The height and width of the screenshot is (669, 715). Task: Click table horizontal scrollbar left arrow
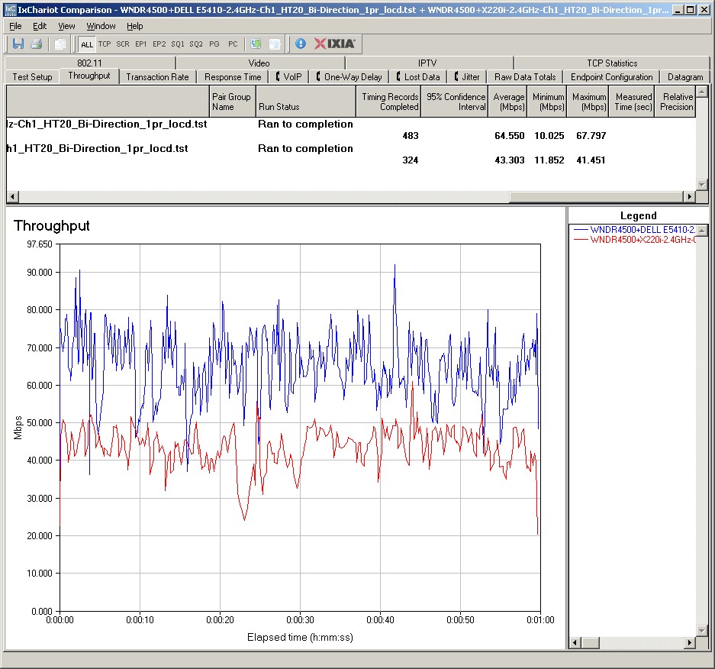(x=12, y=197)
